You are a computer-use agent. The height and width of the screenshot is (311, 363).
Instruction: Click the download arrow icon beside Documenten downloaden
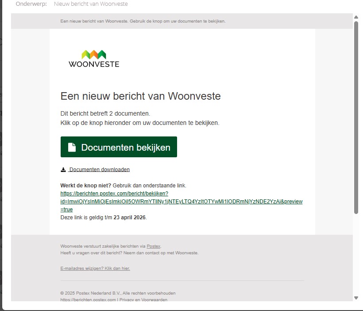pyautogui.click(x=63, y=170)
